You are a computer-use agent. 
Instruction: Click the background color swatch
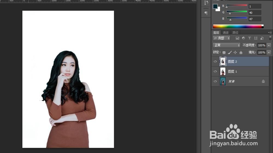(218, 9)
